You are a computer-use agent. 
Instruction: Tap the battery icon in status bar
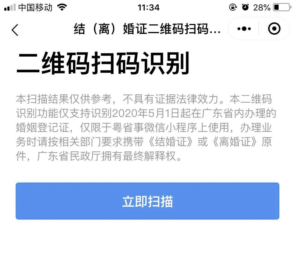(282, 8)
